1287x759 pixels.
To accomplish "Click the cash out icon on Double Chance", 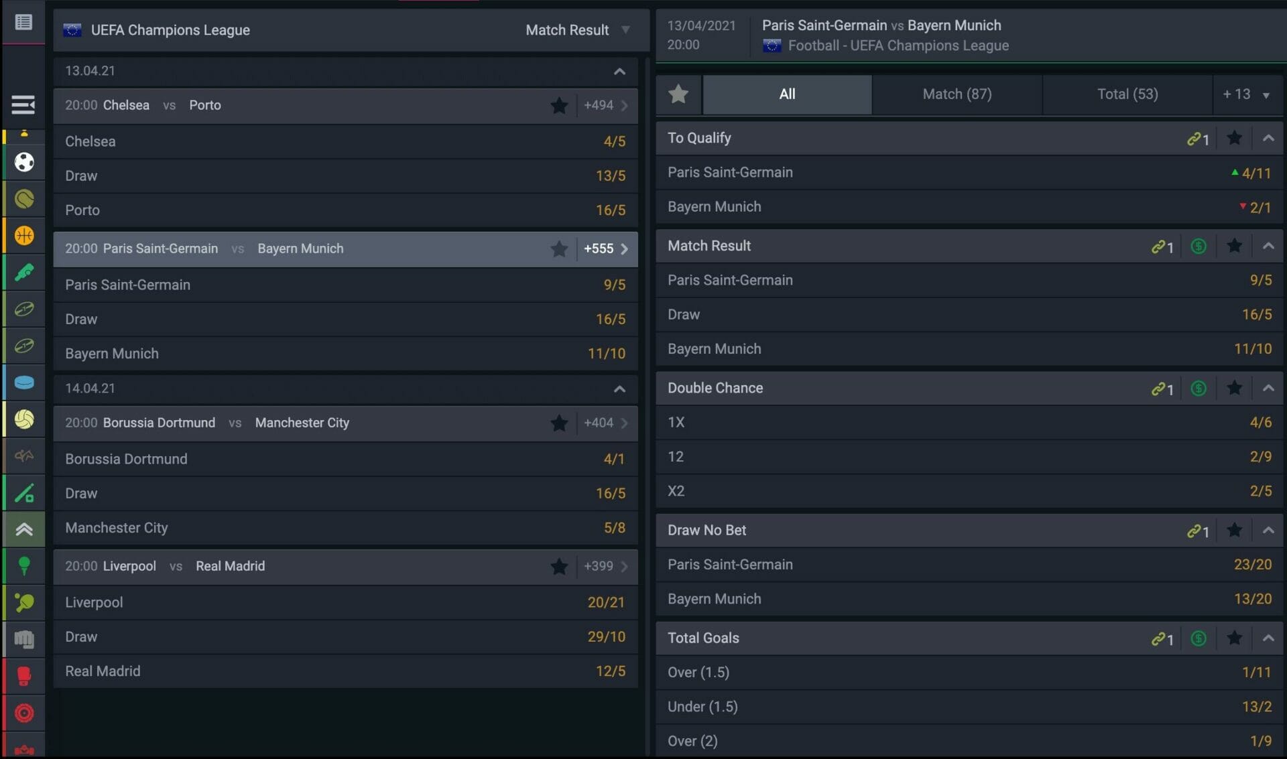I will (x=1199, y=388).
